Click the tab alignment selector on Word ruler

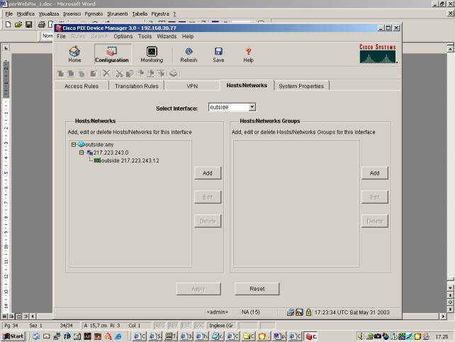click(x=6, y=48)
